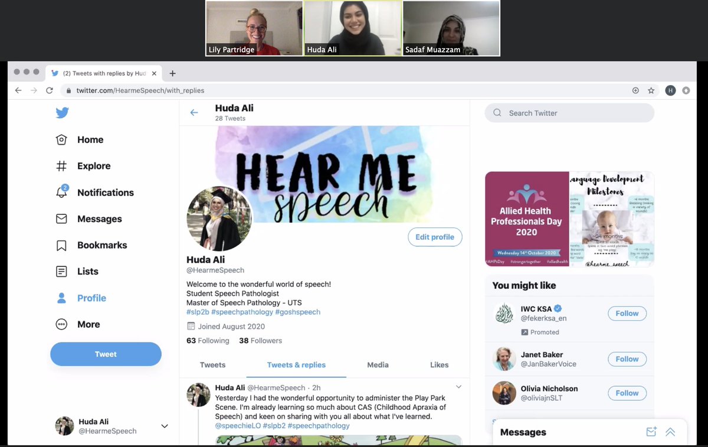Click the Search Twitter field
The height and width of the screenshot is (447, 708).
569,113
